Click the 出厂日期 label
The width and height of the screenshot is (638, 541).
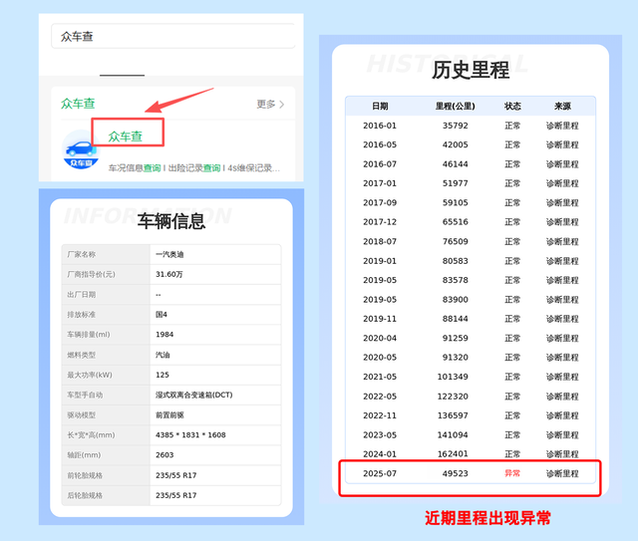[x=82, y=294]
